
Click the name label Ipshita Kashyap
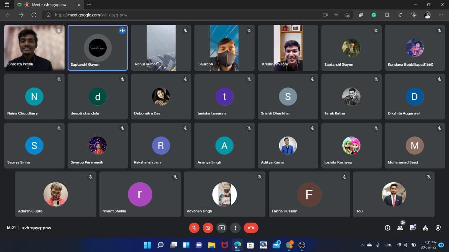[x=338, y=162]
